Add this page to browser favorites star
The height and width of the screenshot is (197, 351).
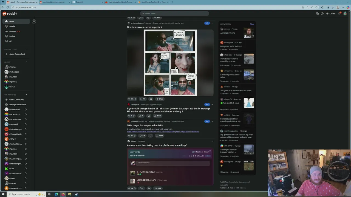point(316,7)
